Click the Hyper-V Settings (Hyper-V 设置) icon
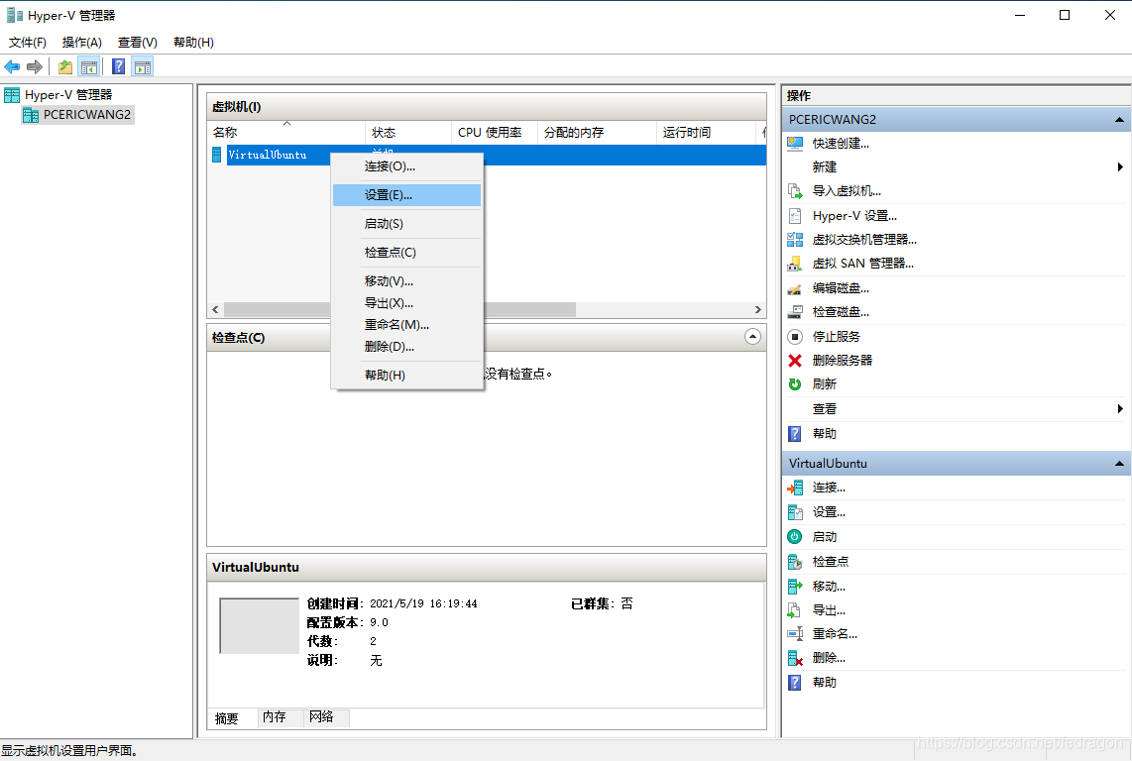Viewport: 1132px width, 761px height. pyautogui.click(x=795, y=216)
